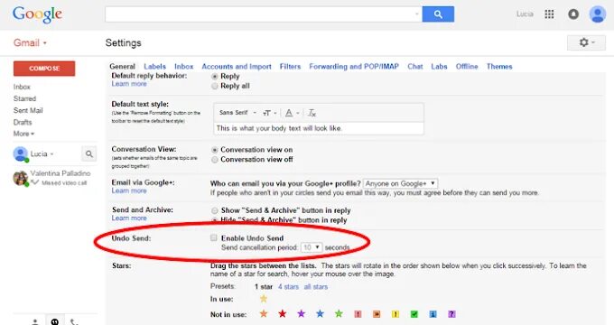Select Hide "Send & Archive" button option
This screenshot has height=325, width=614.
(215, 220)
